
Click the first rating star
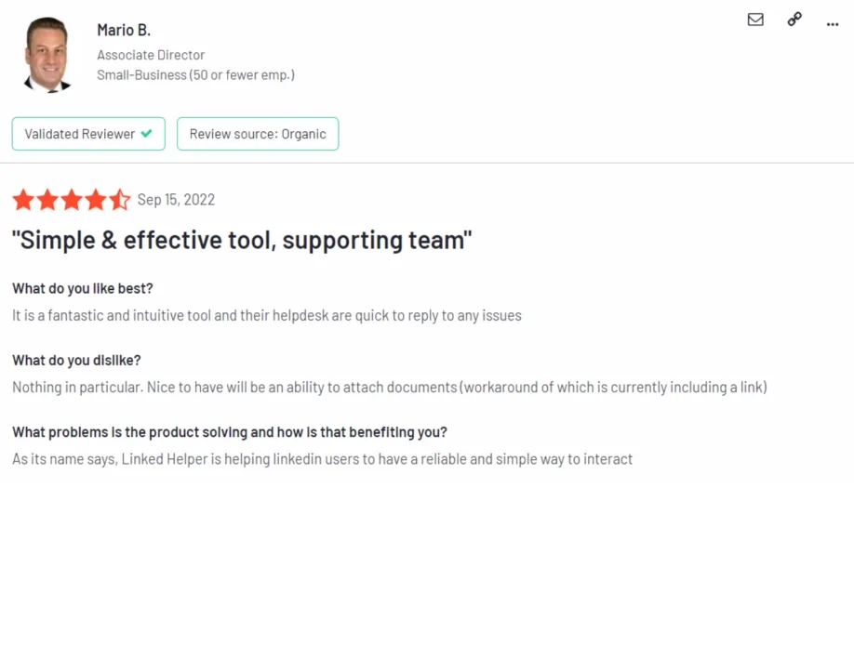(23, 200)
